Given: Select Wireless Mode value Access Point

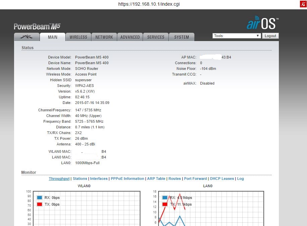Looking at the screenshot, I should point(86,74).
